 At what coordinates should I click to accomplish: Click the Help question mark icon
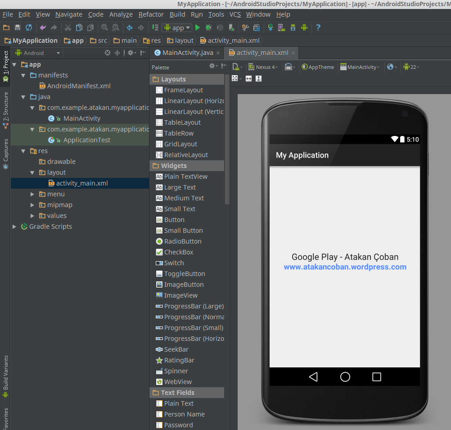(x=318, y=27)
